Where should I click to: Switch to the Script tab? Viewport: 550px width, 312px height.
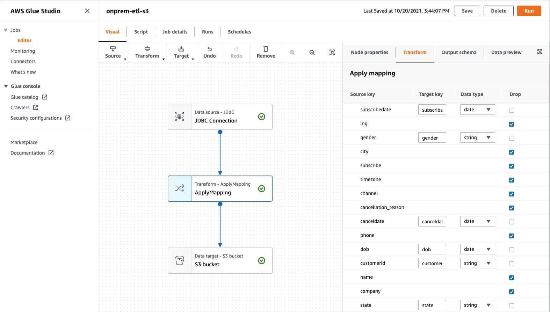coord(141,32)
